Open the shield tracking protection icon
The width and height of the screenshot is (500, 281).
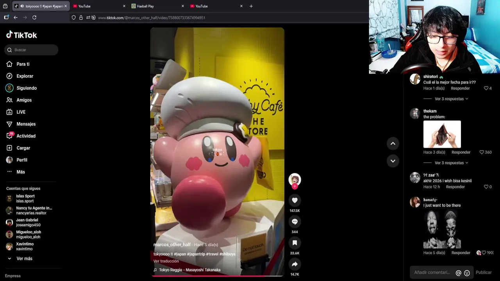point(73,18)
